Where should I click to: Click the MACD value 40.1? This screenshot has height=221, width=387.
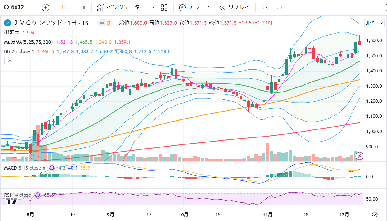click(73, 168)
